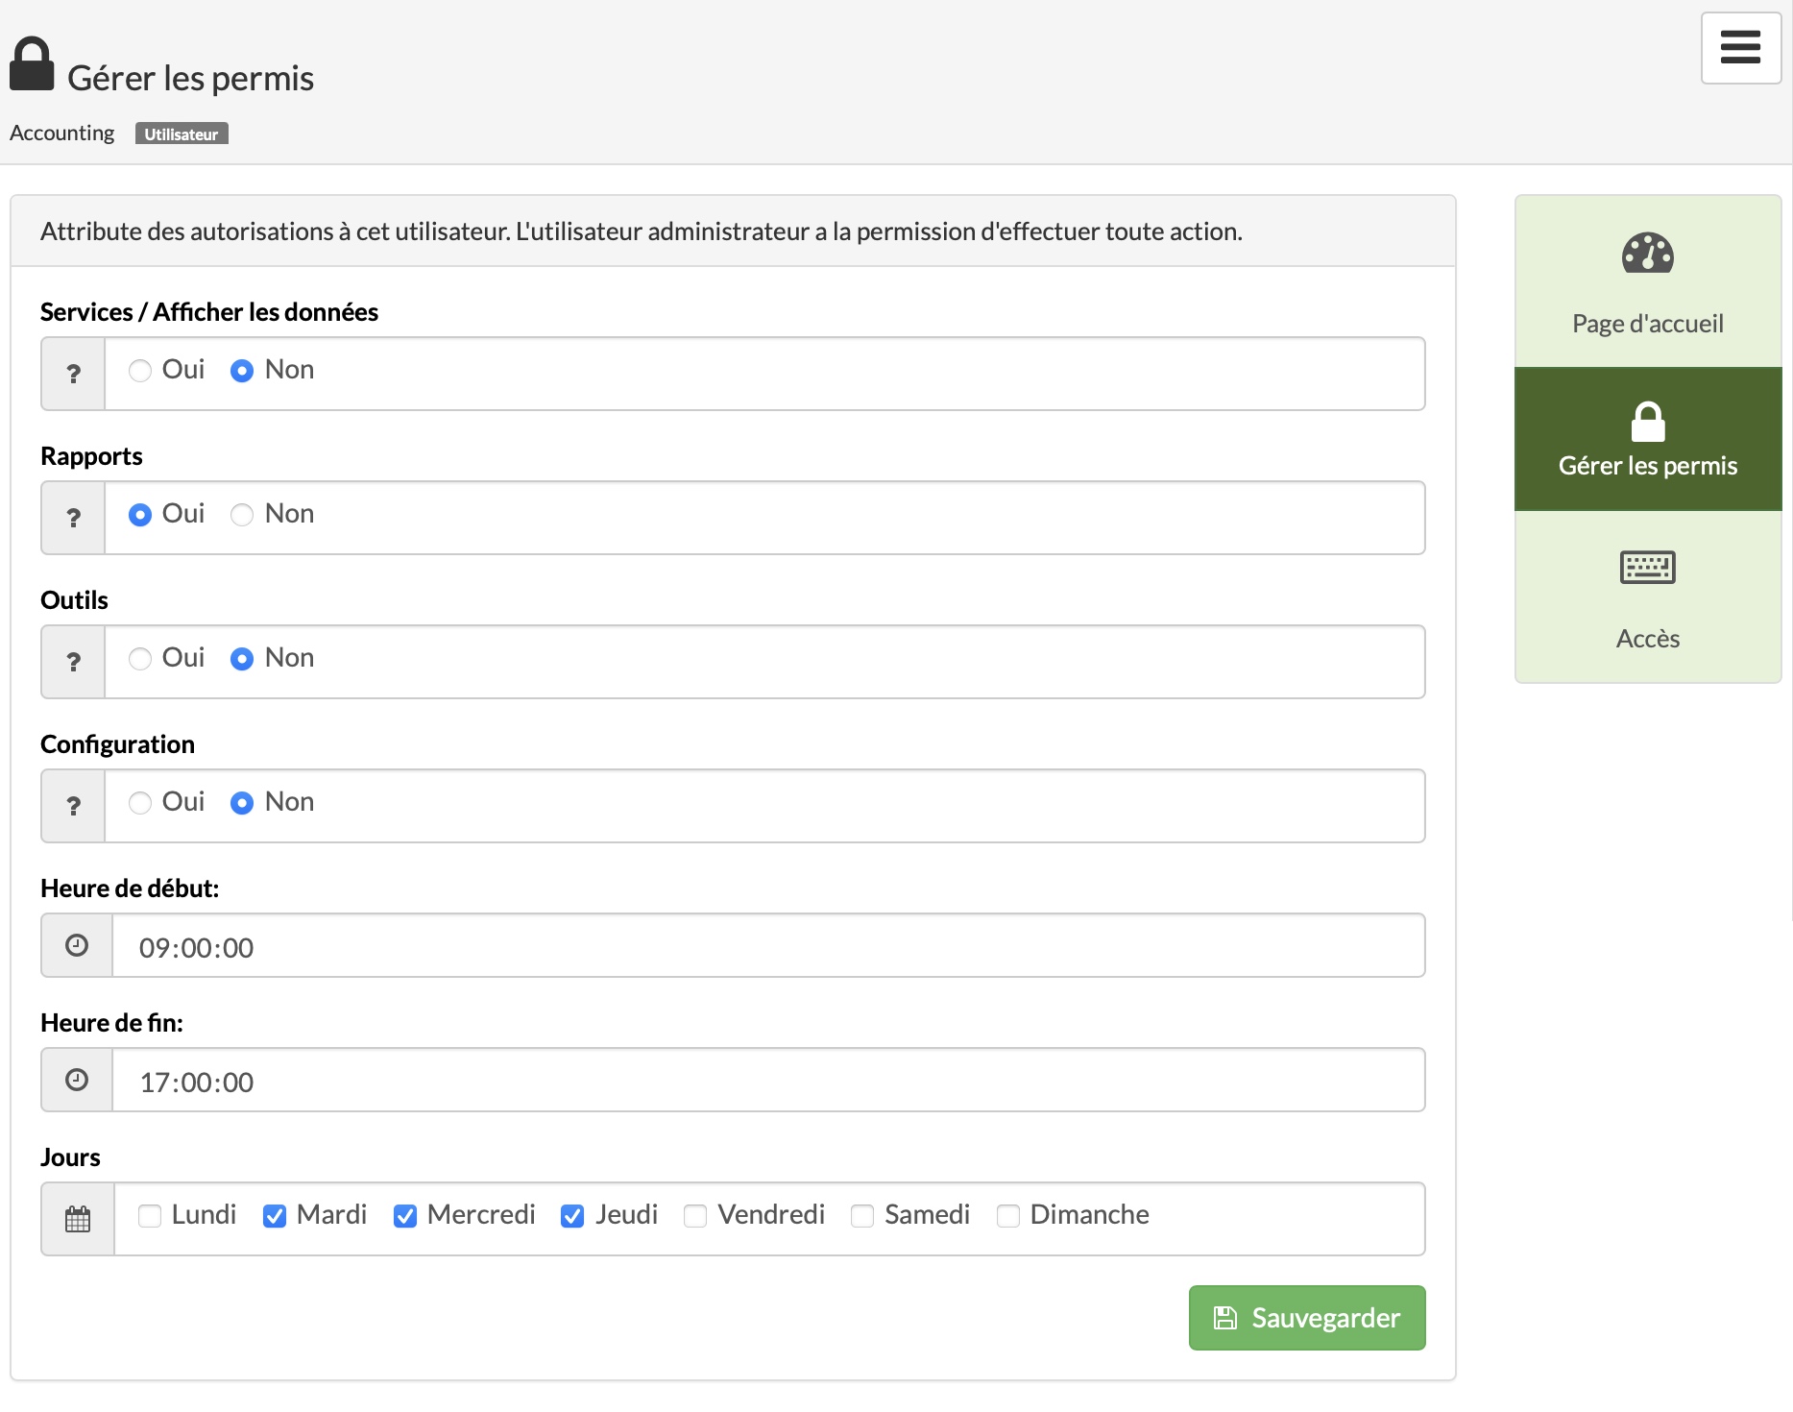1793x1412 pixels.
Task: Click the Accounting user name text
Action: click(61, 133)
